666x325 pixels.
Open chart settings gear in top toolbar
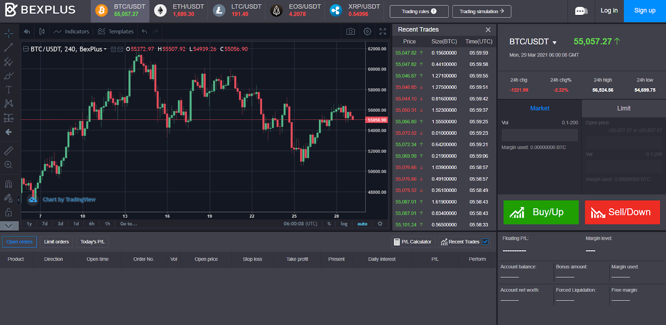coord(367,32)
